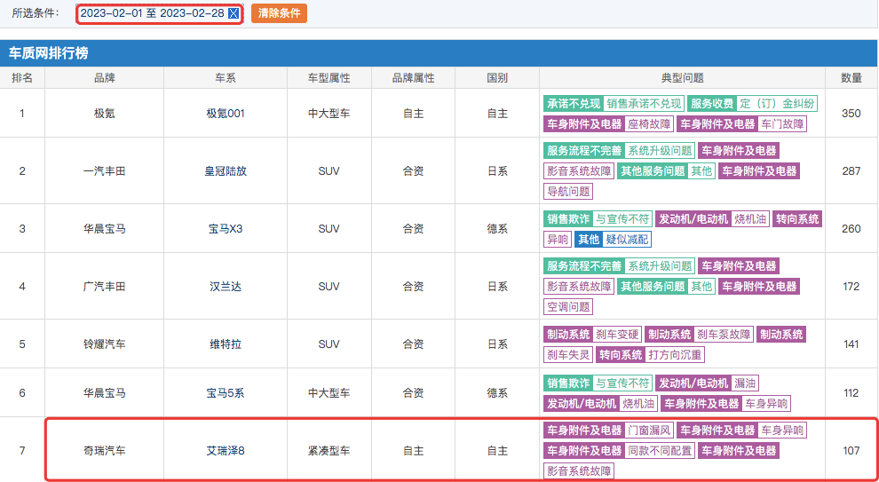Click the 打方向沉重 tag

[675, 355]
